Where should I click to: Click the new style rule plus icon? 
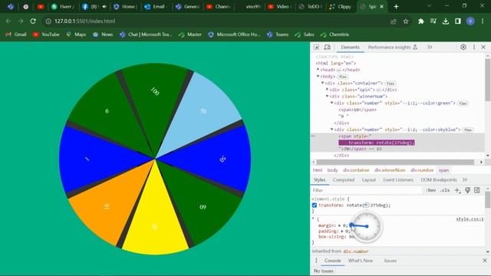pyautogui.click(x=457, y=190)
